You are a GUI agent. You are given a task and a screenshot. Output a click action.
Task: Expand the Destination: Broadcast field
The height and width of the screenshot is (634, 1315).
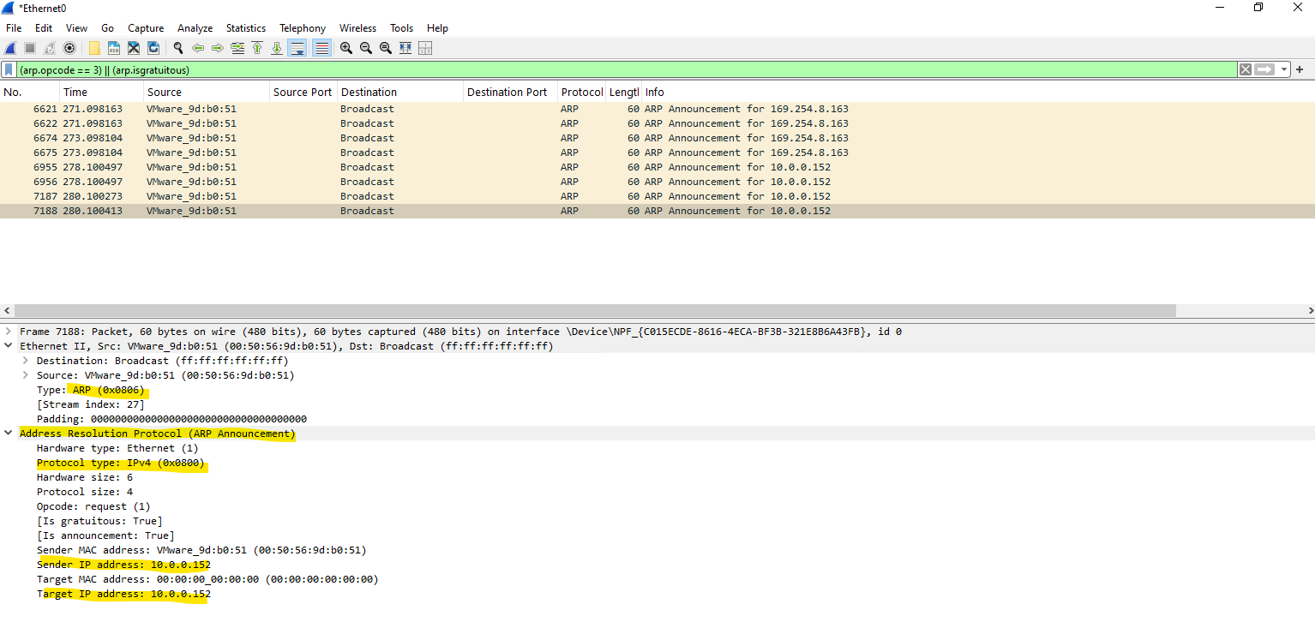pos(25,361)
